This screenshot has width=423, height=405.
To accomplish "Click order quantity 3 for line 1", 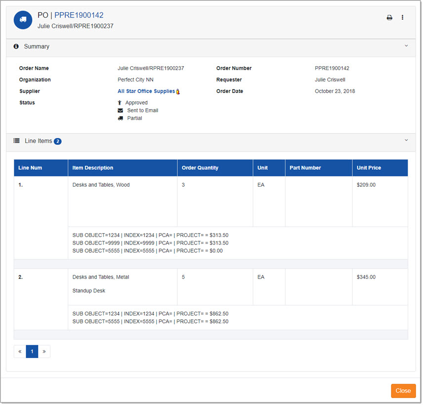I will [183, 185].
